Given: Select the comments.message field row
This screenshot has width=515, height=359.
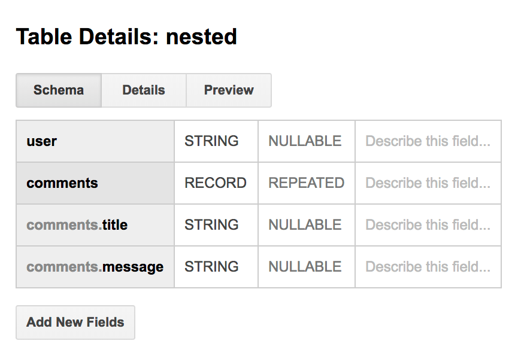Looking at the screenshot, I should (94, 267).
